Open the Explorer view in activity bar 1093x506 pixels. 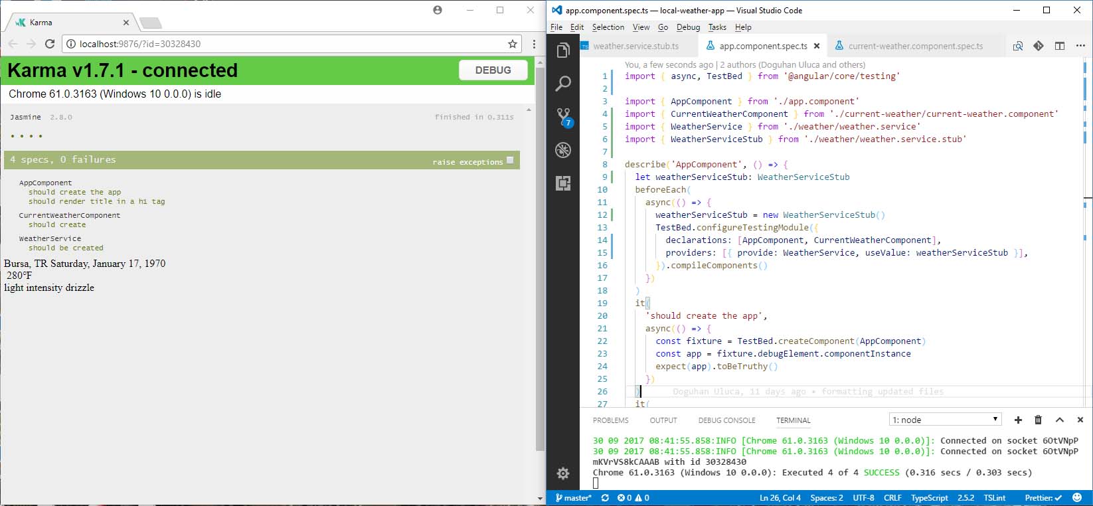[x=563, y=50]
